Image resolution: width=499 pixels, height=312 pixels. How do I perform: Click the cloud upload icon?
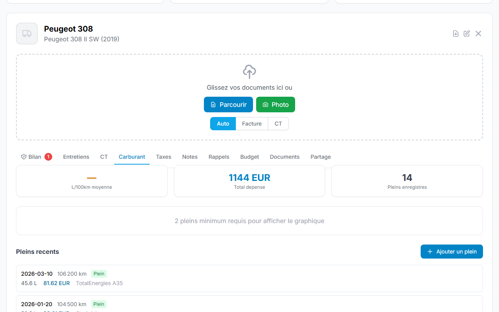click(249, 72)
